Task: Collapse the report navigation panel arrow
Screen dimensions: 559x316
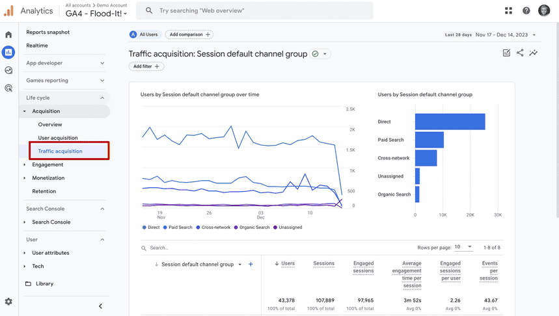Action: [x=100, y=306]
